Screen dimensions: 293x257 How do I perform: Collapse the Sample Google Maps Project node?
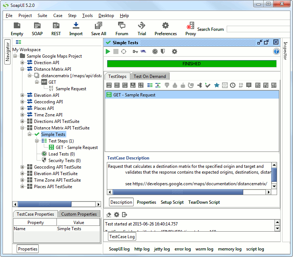pyautogui.click(x=15, y=56)
